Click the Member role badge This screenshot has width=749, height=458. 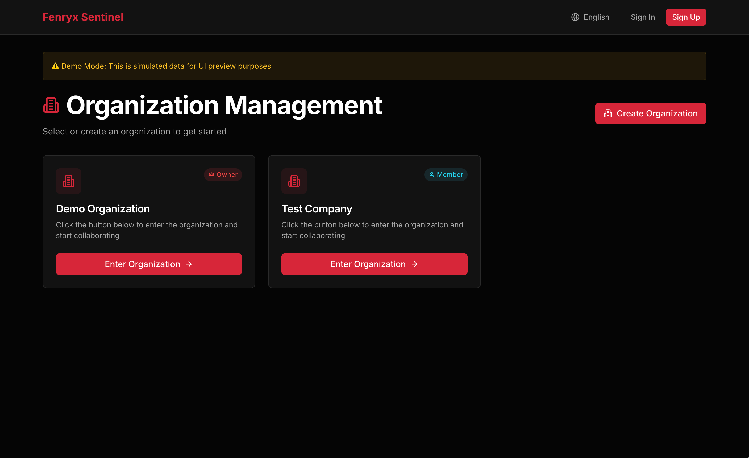coord(446,174)
